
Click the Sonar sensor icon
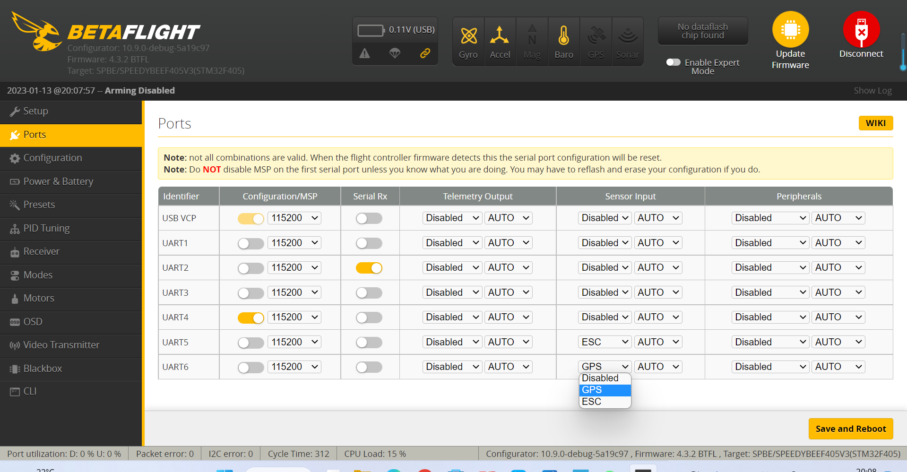click(628, 36)
